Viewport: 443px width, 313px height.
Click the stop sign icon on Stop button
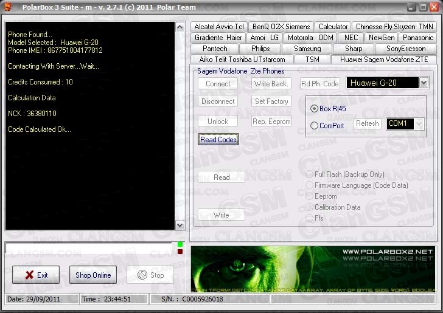coord(142,275)
